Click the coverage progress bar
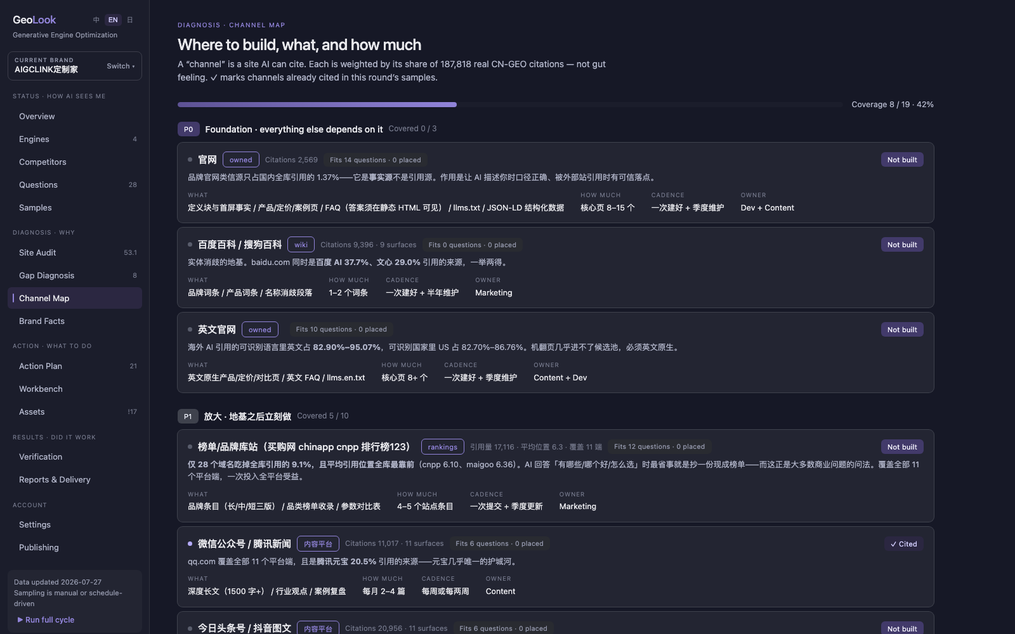Screen dimensions: 1015x634 [x=510, y=105]
